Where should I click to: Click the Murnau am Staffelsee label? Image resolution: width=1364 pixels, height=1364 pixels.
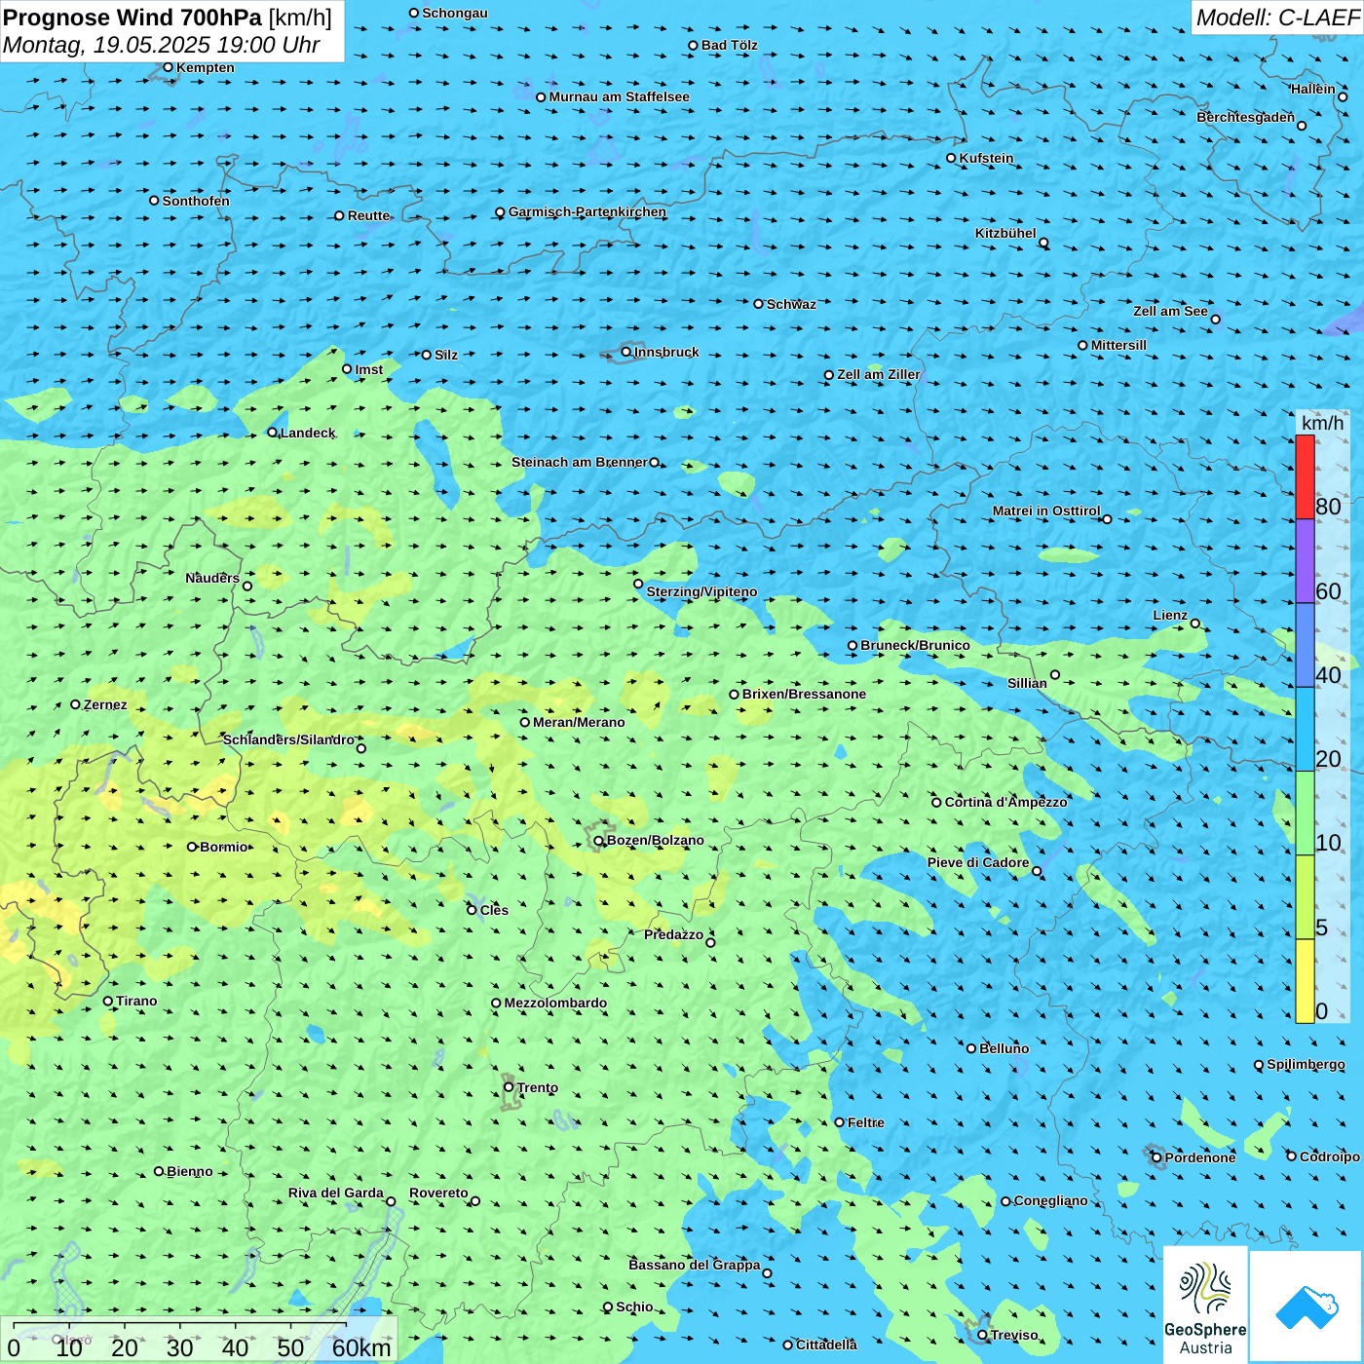coord(619,96)
